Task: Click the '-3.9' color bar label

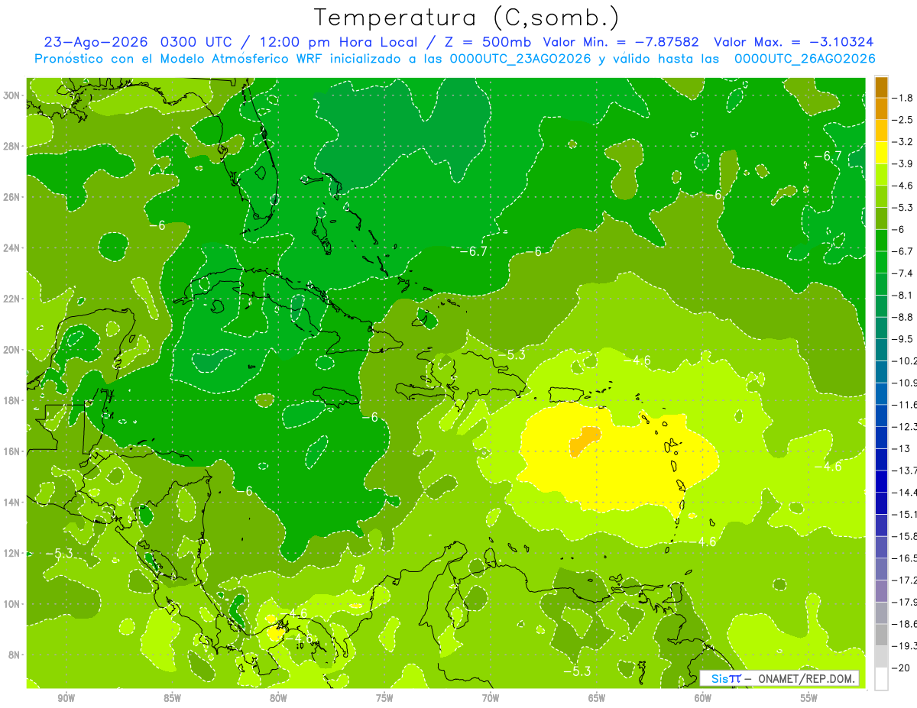Action: (x=903, y=163)
